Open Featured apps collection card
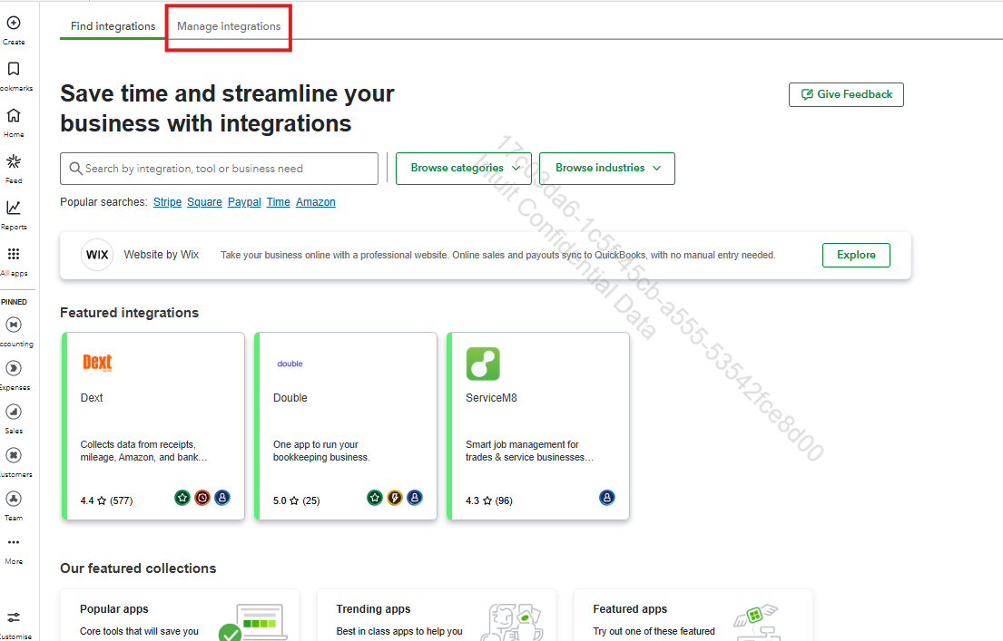The image size is (1003, 641). pyautogui.click(x=693, y=616)
